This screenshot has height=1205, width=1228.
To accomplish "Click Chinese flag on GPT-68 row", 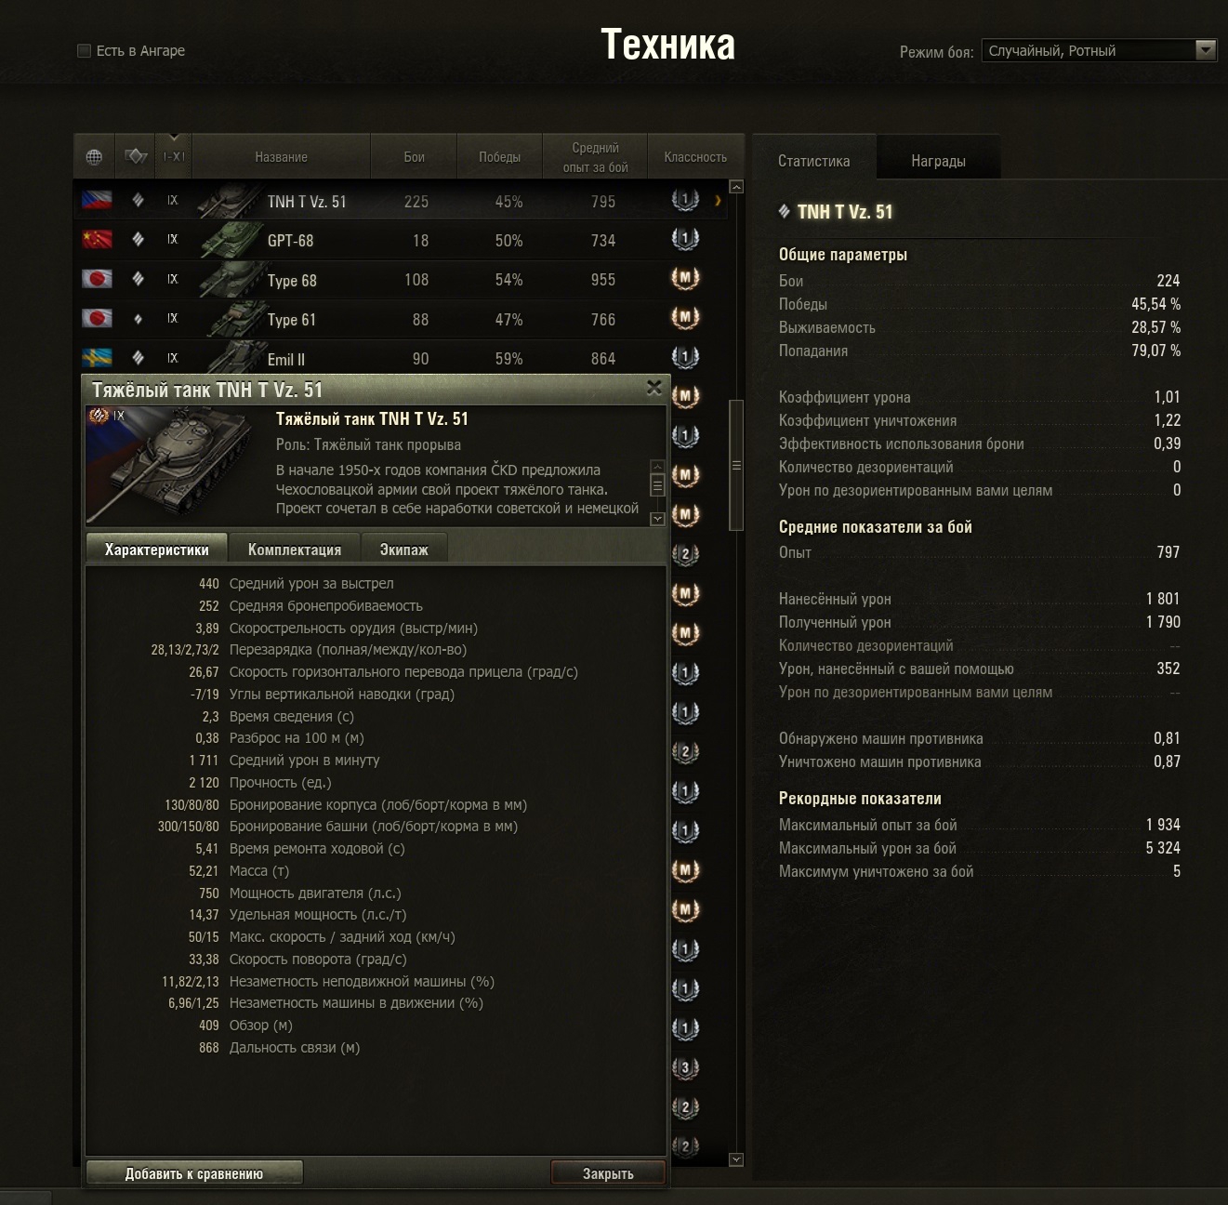I will point(97,240).
